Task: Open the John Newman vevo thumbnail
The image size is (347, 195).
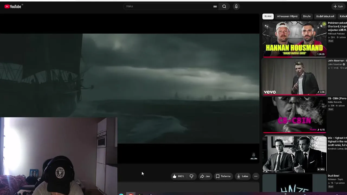Action: pyautogui.click(x=294, y=77)
